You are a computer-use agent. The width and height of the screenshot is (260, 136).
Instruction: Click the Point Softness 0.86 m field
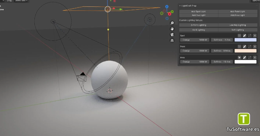pyautogui.click(x=222, y=51)
